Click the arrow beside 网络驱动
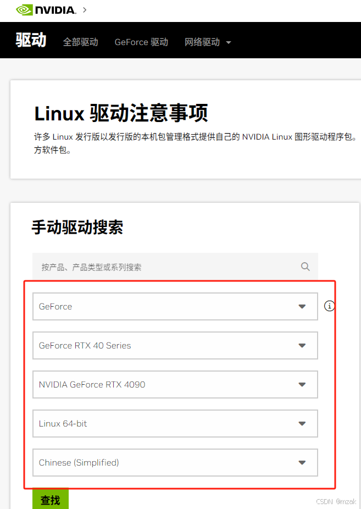This screenshot has height=509, width=361. point(229,42)
